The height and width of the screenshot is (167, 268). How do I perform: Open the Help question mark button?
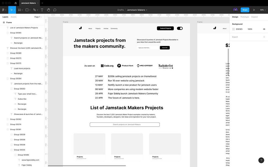[261, 160]
